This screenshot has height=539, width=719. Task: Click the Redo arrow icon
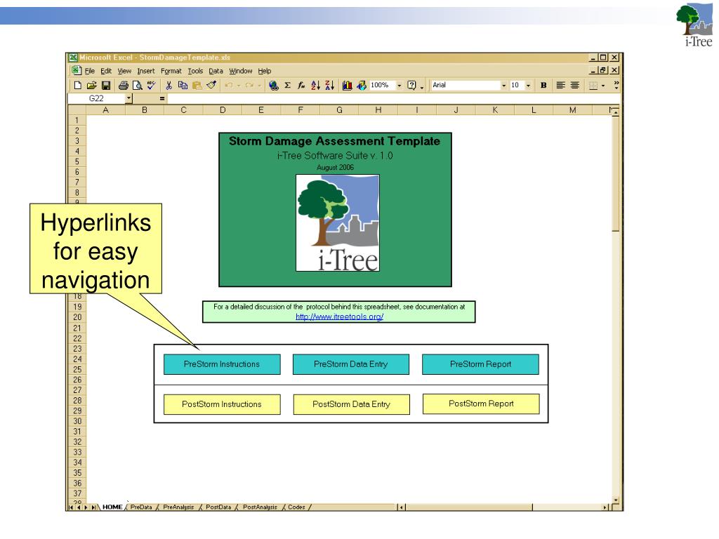[x=249, y=85]
